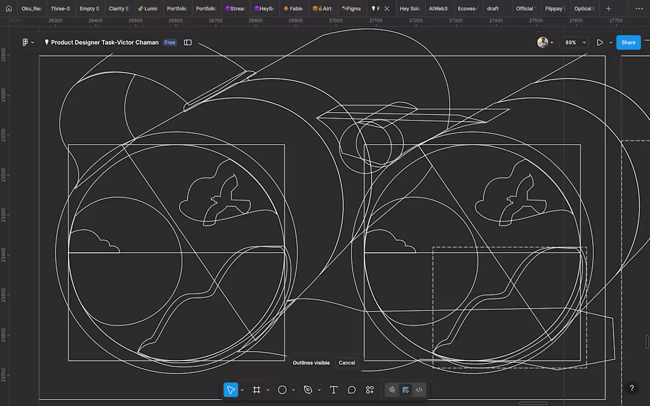Select the Ellipse shape tool
The height and width of the screenshot is (406, 650).
coord(282,390)
